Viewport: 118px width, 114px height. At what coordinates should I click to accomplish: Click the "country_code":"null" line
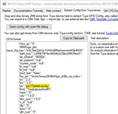pos(32,63)
